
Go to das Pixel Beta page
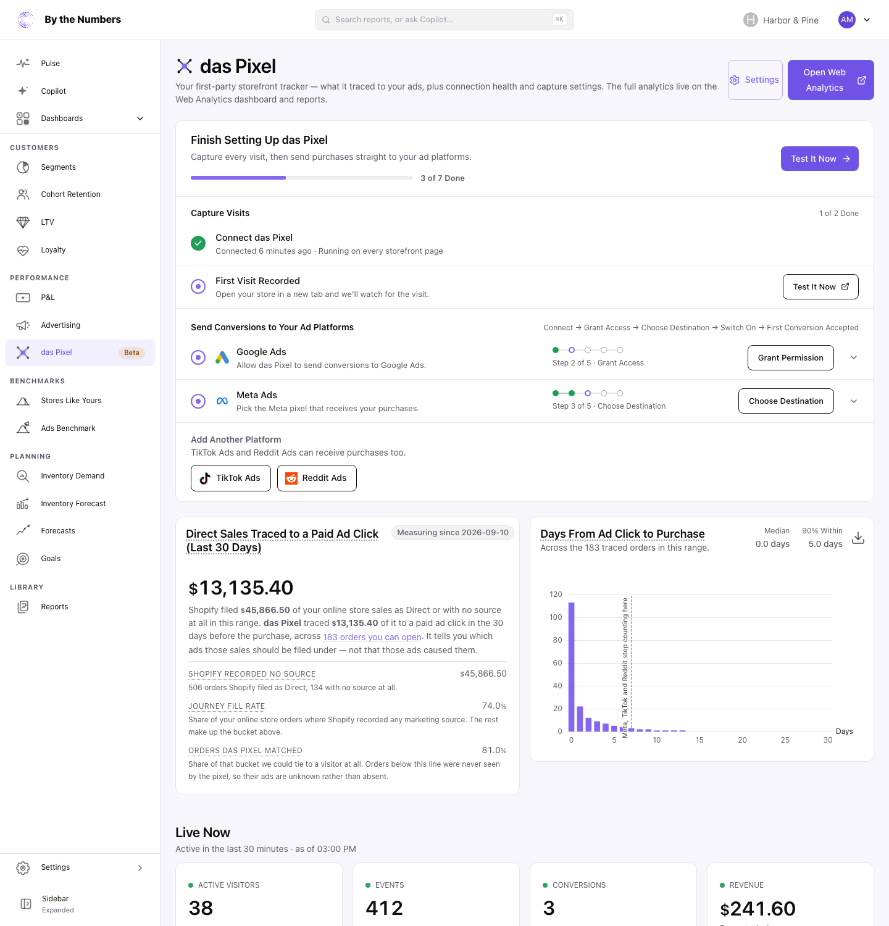tap(80, 352)
